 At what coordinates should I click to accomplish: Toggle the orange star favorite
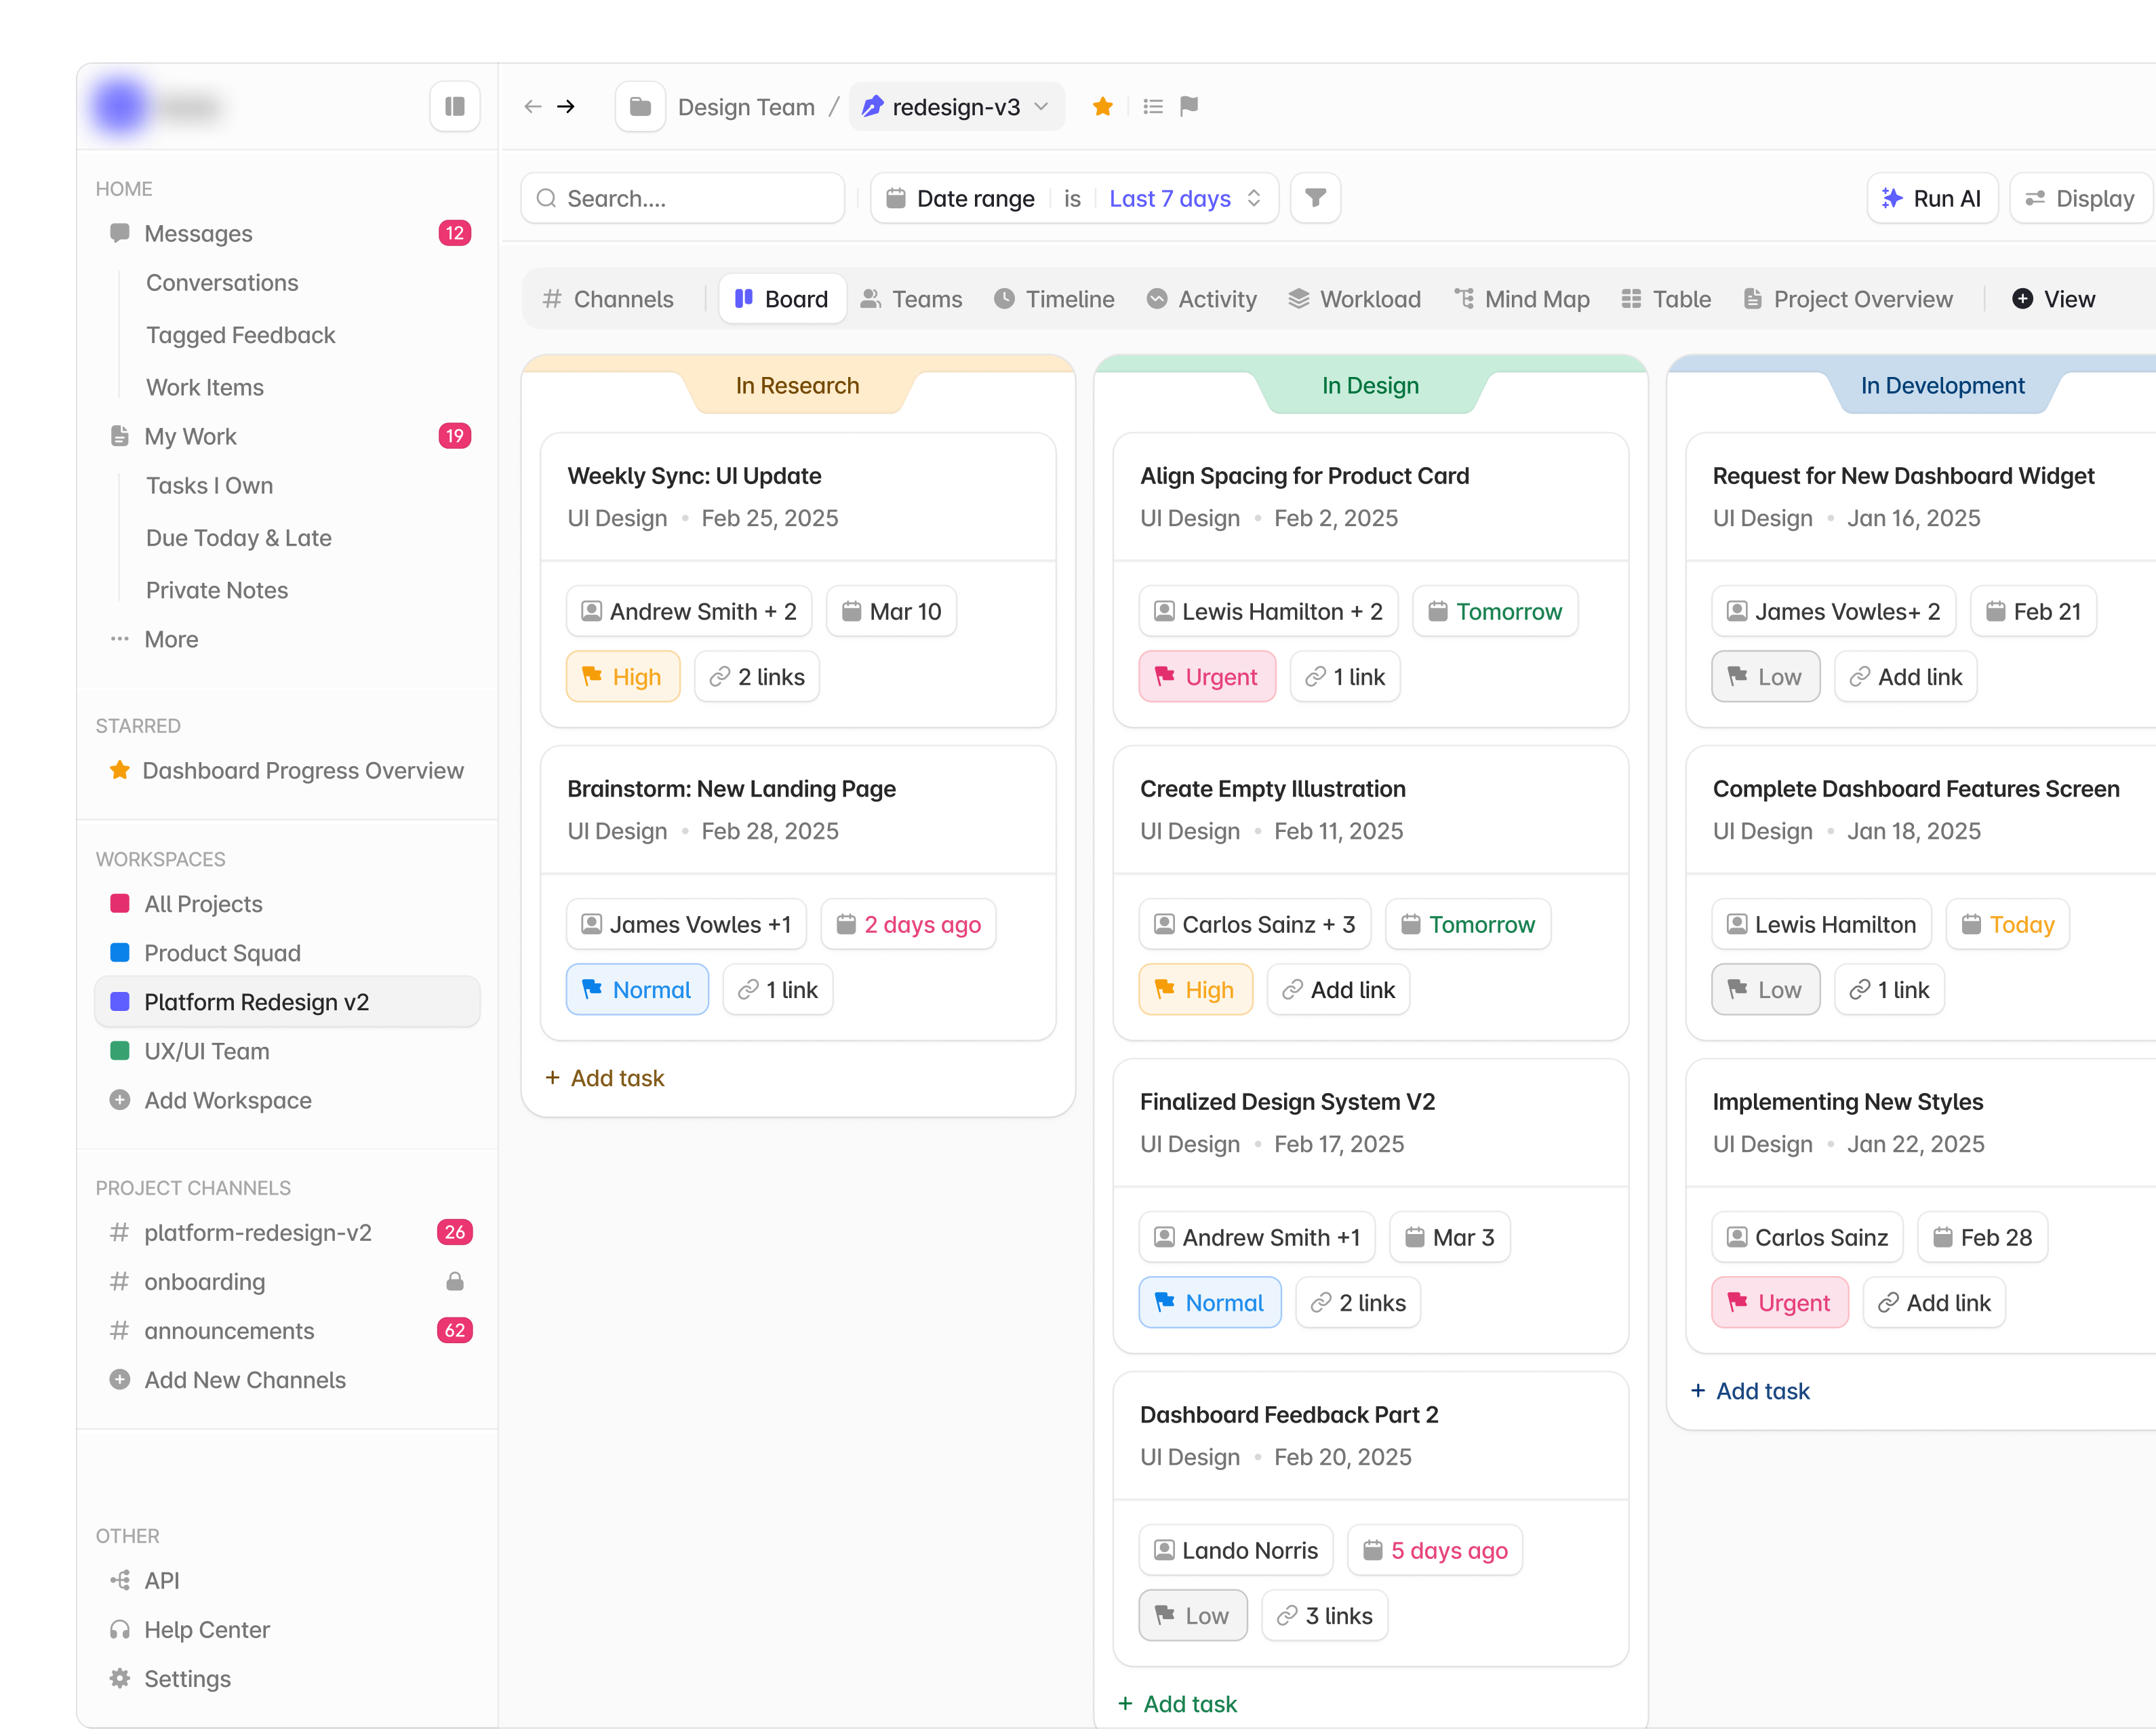tap(1103, 106)
